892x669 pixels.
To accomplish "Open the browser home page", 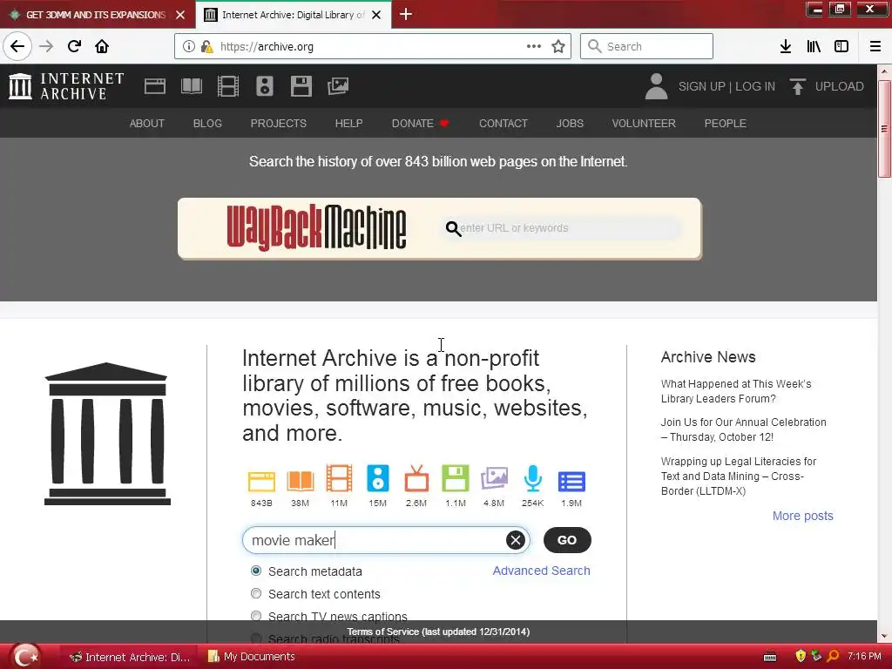I will click(102, 46).
